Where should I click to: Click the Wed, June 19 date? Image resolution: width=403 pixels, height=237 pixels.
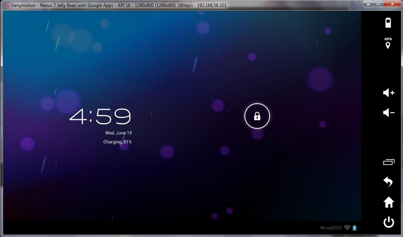tap(118, 133)
